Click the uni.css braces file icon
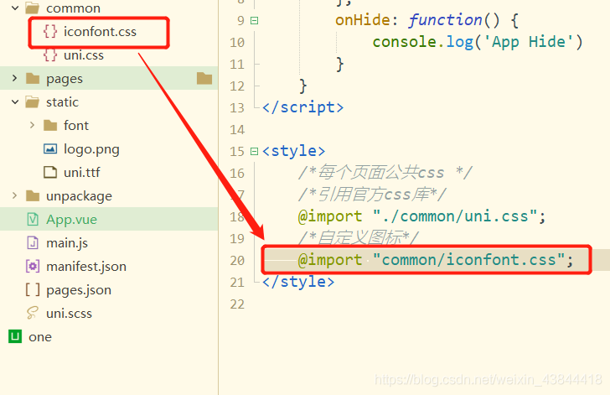This screenshot has height=395, width=610. [x=50, y=55]
